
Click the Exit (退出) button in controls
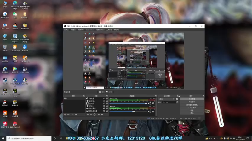click(192, 113)
